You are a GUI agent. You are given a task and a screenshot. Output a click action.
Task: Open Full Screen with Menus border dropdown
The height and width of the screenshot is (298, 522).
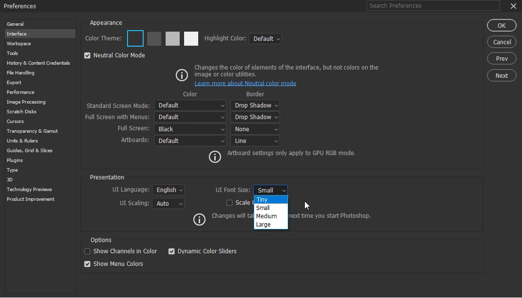tap(255, 117)
